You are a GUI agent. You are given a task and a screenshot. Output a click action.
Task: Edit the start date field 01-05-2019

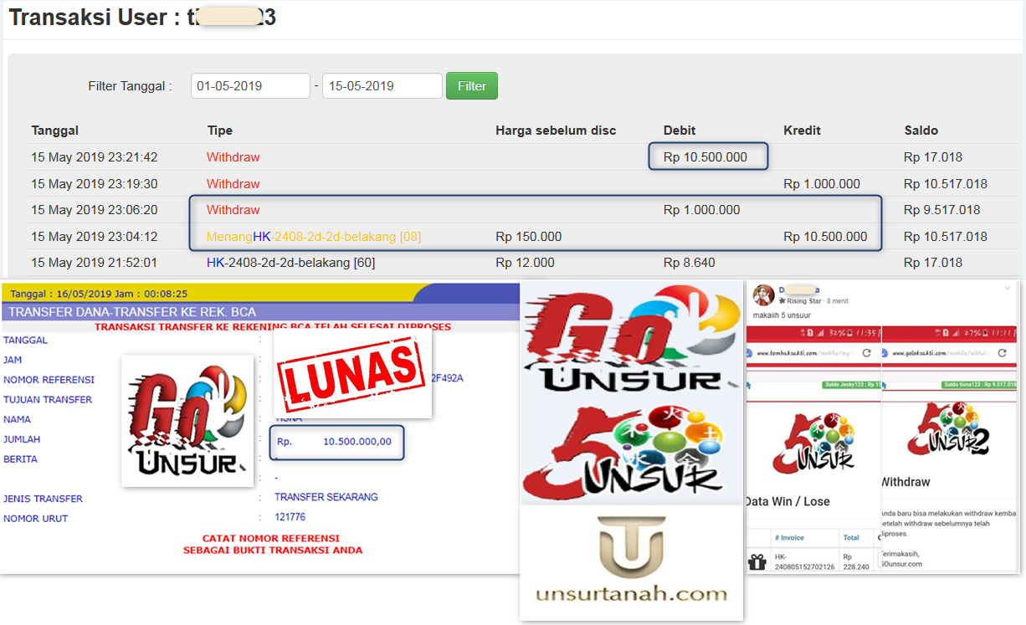(x=250, y=86)
